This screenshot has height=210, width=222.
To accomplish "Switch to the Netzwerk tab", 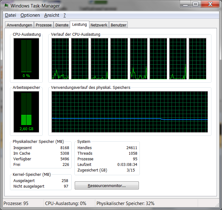I will 99,25.
